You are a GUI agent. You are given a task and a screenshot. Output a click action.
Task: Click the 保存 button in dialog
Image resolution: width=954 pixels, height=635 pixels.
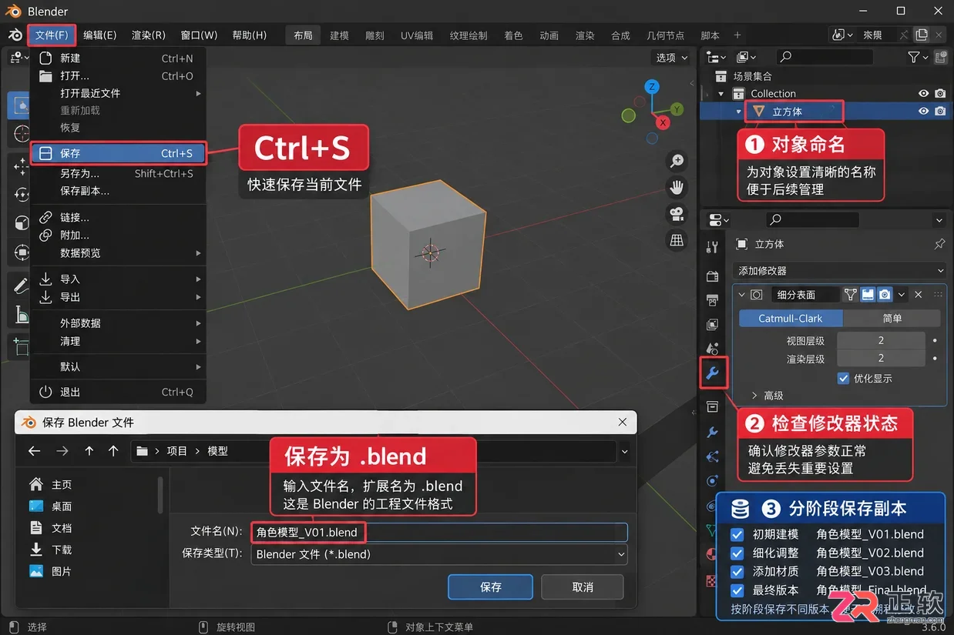490,587
